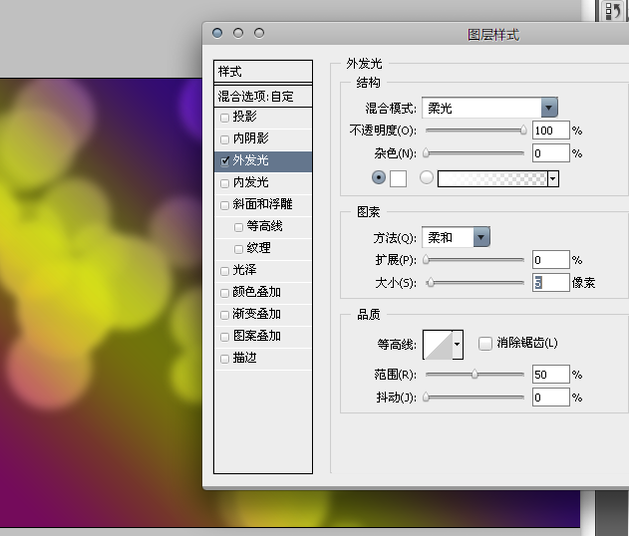Select the 投影 style row label
629x536 pixels.
(244, 117)
